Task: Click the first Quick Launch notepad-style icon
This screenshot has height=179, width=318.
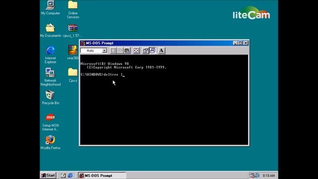Action: click(x=63, y=176)
